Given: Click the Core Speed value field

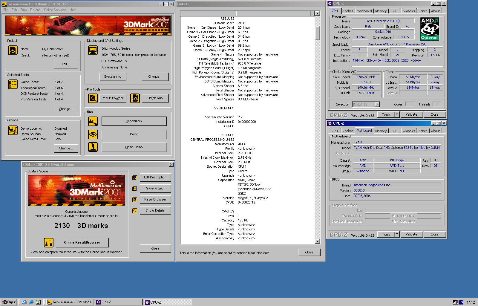Looking at the screenshot, I should tap(366, 77).
